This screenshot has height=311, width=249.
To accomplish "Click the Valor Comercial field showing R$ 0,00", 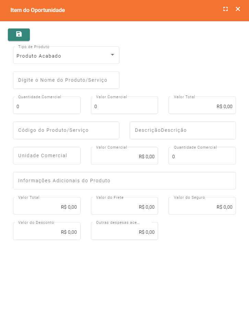I will pyautogui.click(x=124, y=157).
